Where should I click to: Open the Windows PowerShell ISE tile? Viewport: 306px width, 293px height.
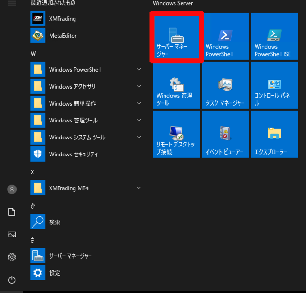(274, 37)
